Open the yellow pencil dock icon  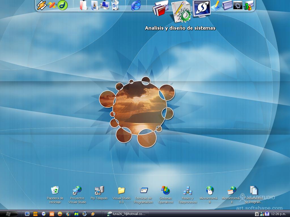pos(216,5)
